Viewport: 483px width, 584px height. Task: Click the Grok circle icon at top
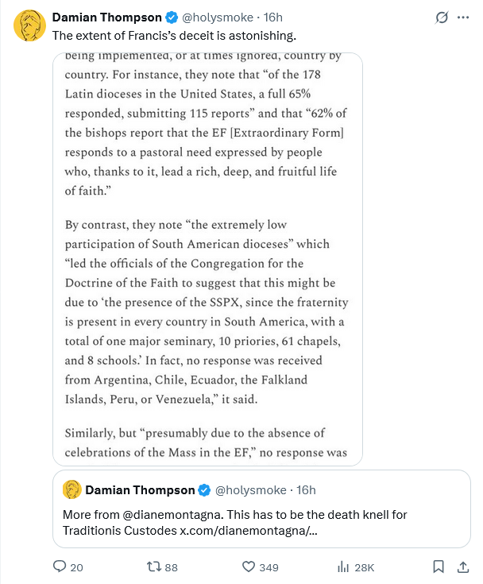(x=439, y=18)
